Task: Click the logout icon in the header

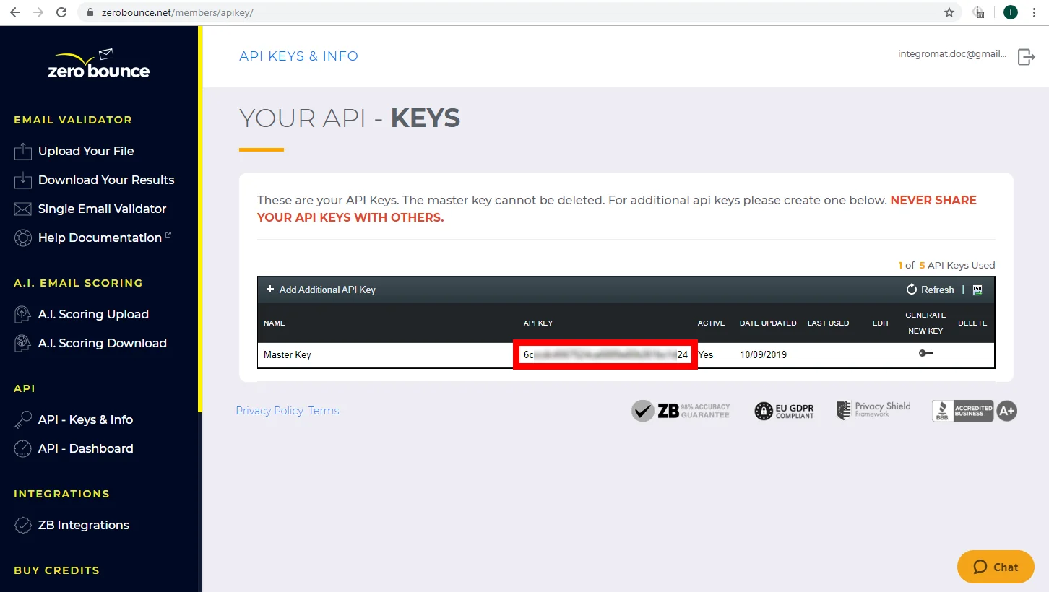Action: 1026,56
